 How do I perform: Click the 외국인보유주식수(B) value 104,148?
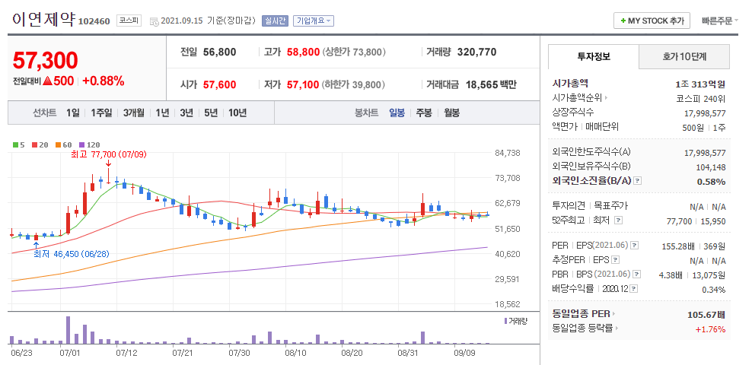pos(711,167)
